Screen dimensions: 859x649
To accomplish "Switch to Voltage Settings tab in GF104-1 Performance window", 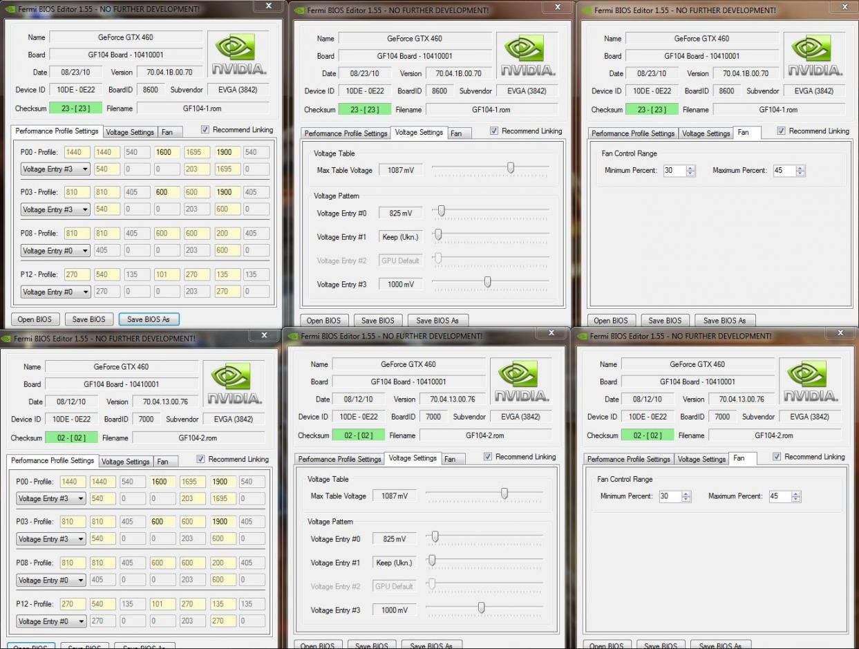I will pos(130,132).
